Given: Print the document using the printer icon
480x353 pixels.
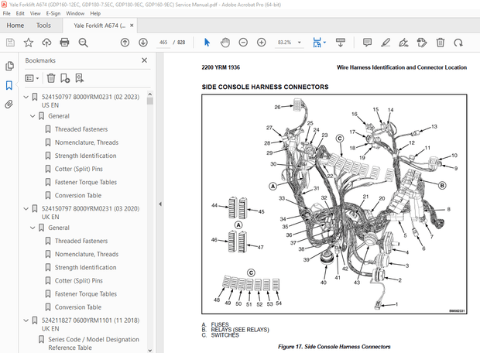Looking at the screenshot, I should click(65, 43).
